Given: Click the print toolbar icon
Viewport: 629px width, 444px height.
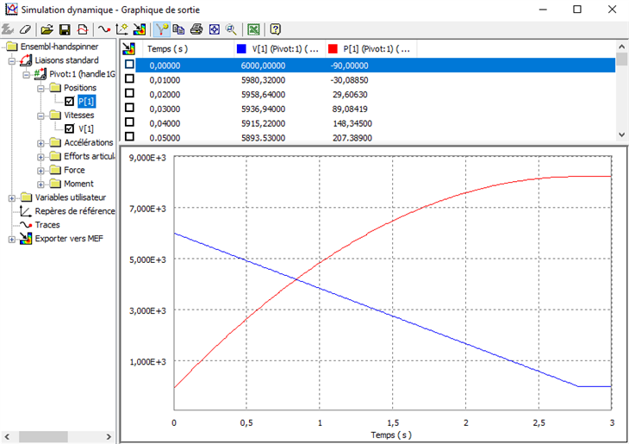Looking at the screenshot, I should (196, 29).
